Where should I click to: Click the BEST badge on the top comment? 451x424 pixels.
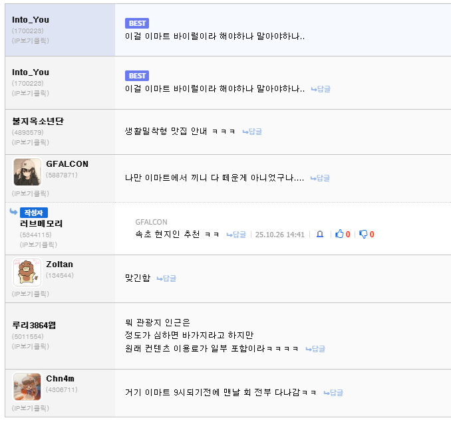click(x=137, y=23)
